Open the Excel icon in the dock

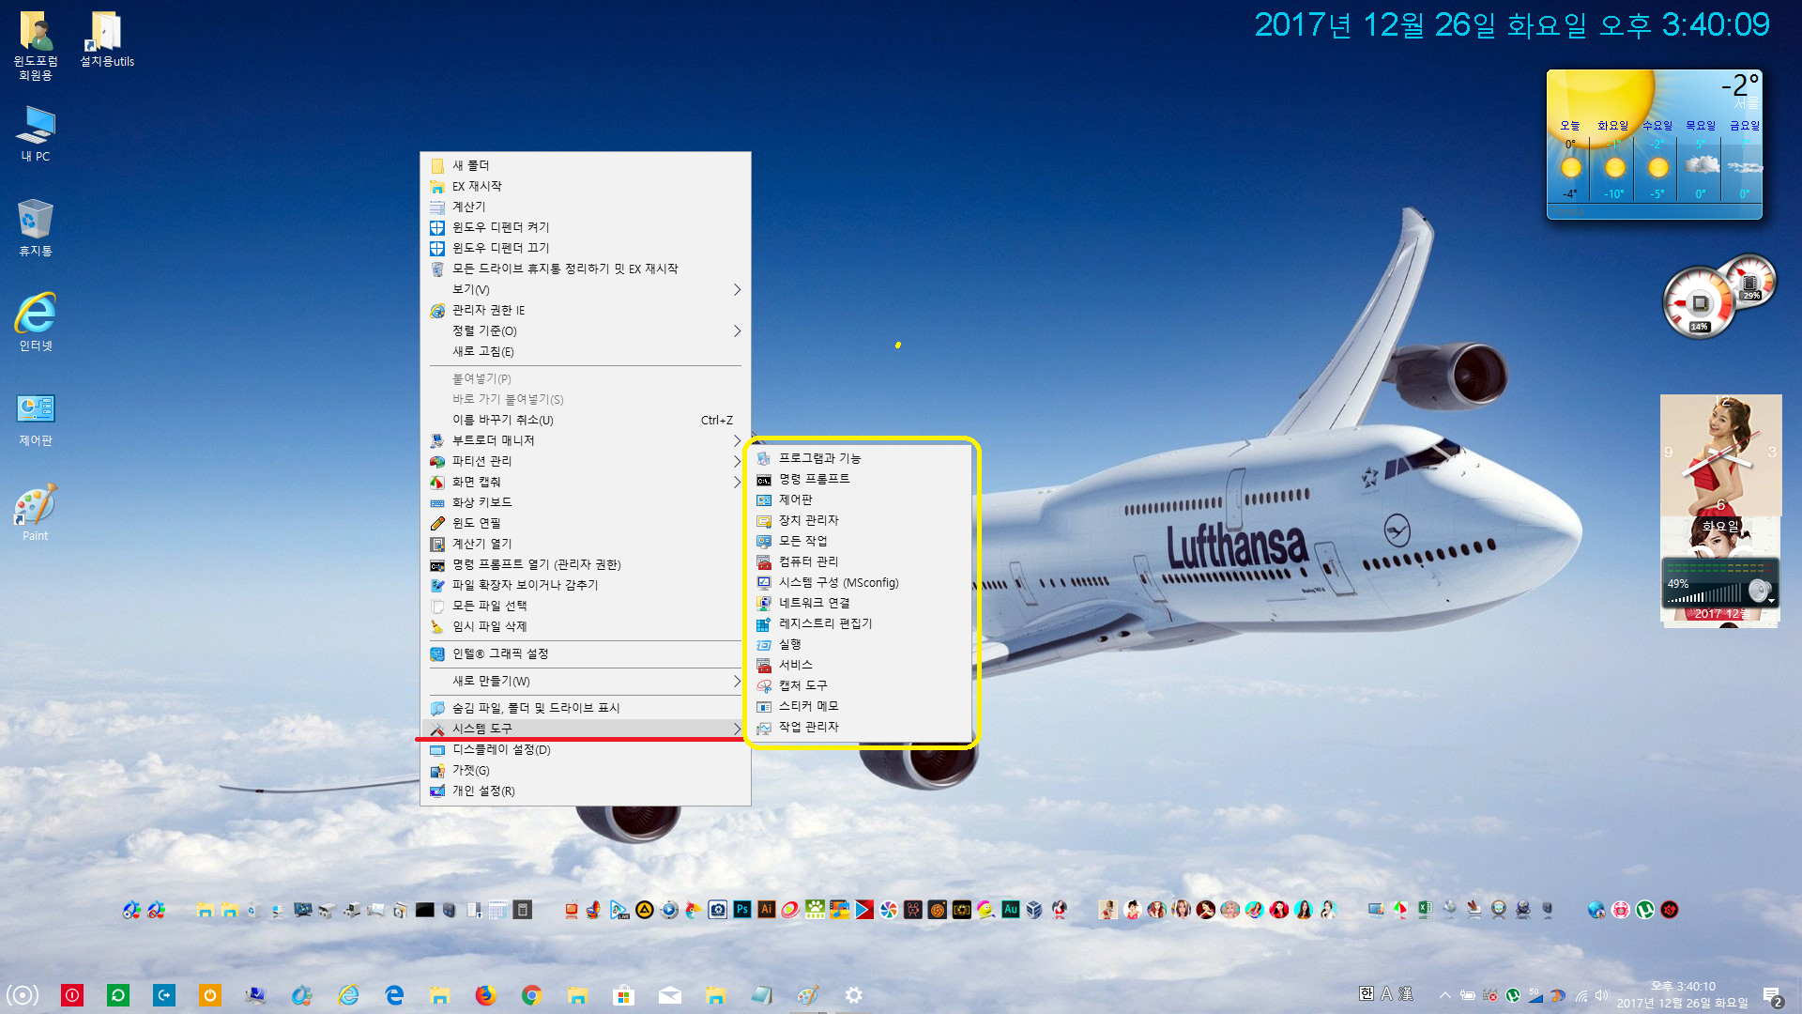(1425, 909)
